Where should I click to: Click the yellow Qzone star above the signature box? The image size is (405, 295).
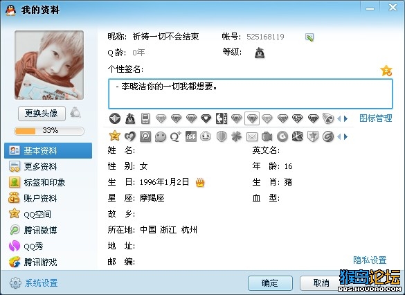click(386, 71)
